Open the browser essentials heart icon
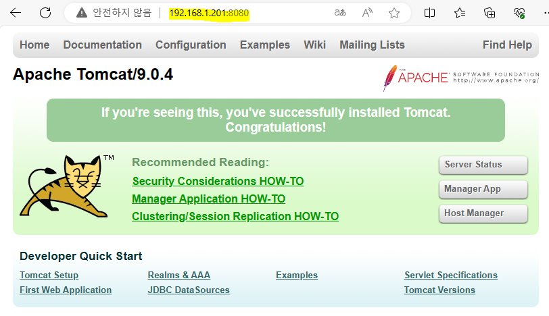 point(519,13)
